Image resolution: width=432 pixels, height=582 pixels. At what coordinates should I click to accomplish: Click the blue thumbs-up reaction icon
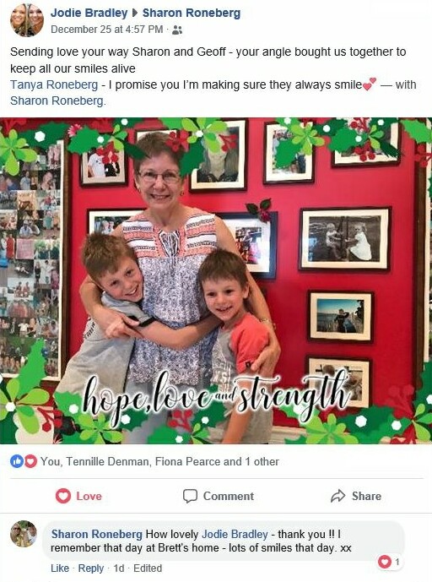pyautogui.click(x=17, y=461)
